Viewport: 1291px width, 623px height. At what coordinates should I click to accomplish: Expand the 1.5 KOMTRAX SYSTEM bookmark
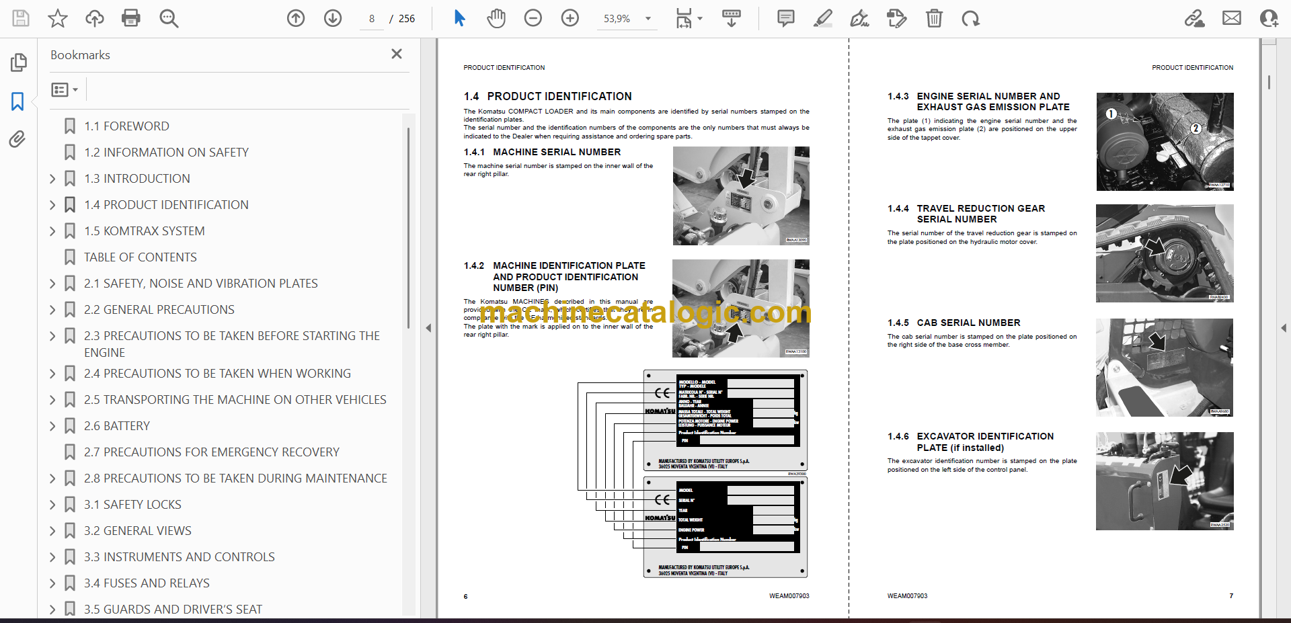coord(52,231)
